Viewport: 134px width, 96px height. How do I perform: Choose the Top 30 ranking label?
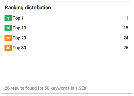pyautogui.click(x=19, y=48)
